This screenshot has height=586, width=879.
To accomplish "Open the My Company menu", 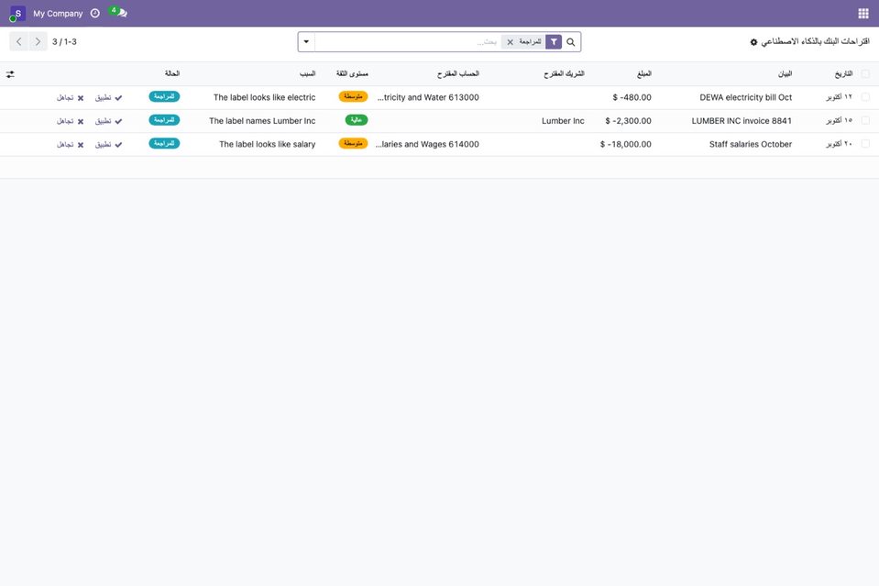I will (x=58, y=14).
